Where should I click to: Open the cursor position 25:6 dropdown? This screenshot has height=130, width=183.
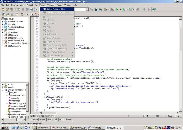(x=165, y=116)
